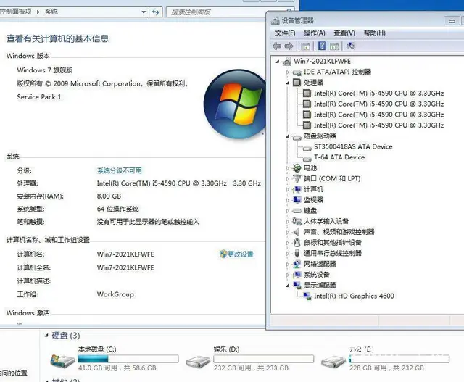Open the 帮助(H) menu
The width and height of the screenshot is (464, 382).
[x=375, y=33]
